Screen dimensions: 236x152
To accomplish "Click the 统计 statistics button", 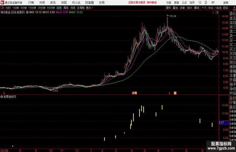I will tap(189, 8).
